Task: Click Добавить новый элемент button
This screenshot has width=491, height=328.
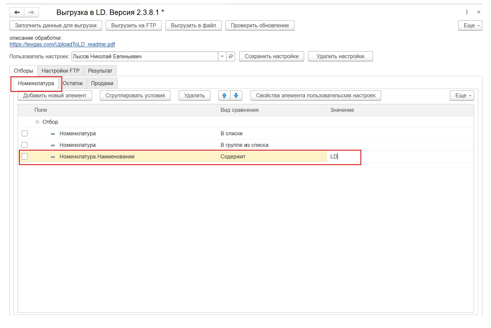Action: point(55,96)
